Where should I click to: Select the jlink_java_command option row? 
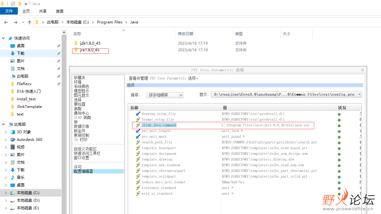(159, 125)
